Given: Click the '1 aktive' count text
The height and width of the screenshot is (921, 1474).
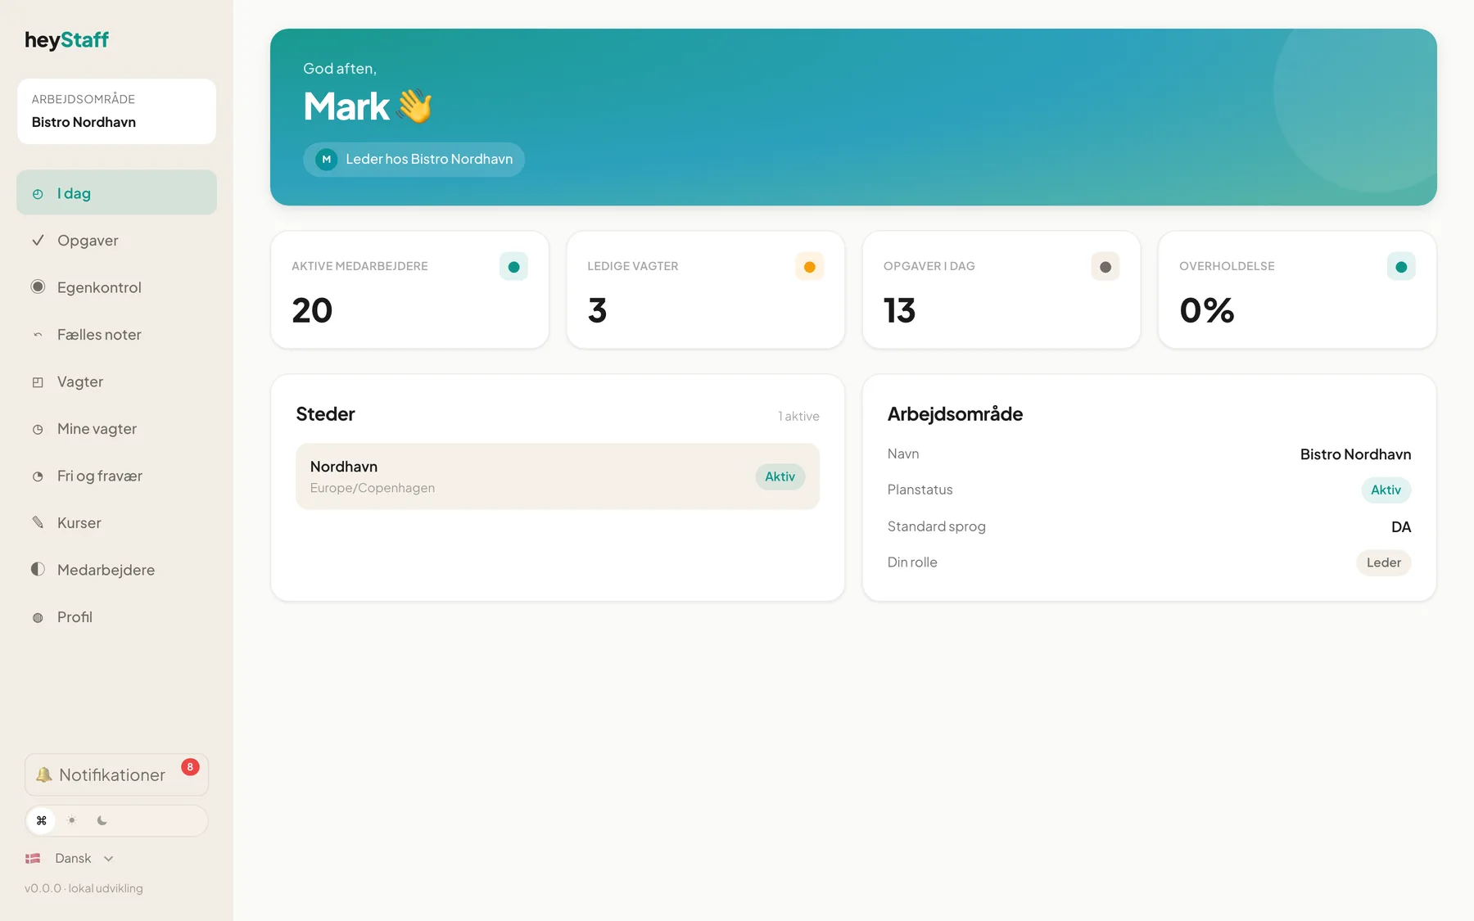Looking at the screenshot, I should 798,416.
